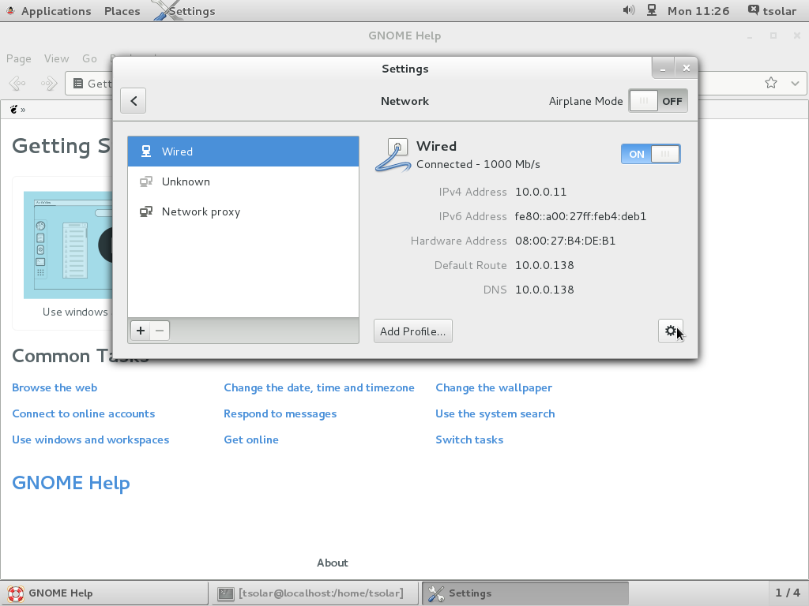The height and width of the screenshot is (606, 809).
Task: Click the clock showing Mon 11:26
Action: pyautogui.click(x=698, y=11)
